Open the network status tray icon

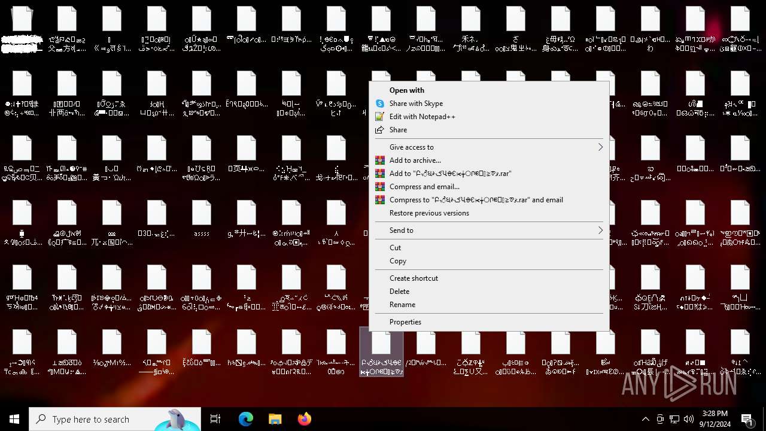click(x=674, y=419)
